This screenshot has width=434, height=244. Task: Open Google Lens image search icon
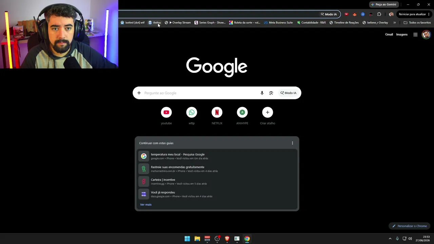[271, 93]
